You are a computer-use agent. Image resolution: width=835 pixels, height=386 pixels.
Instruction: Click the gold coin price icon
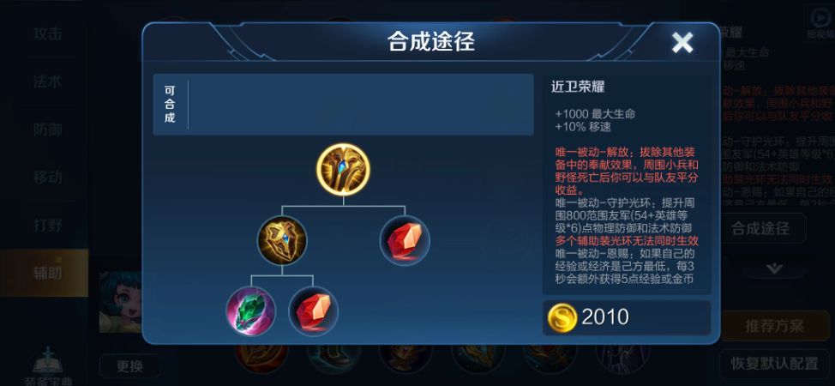point(562,317)
